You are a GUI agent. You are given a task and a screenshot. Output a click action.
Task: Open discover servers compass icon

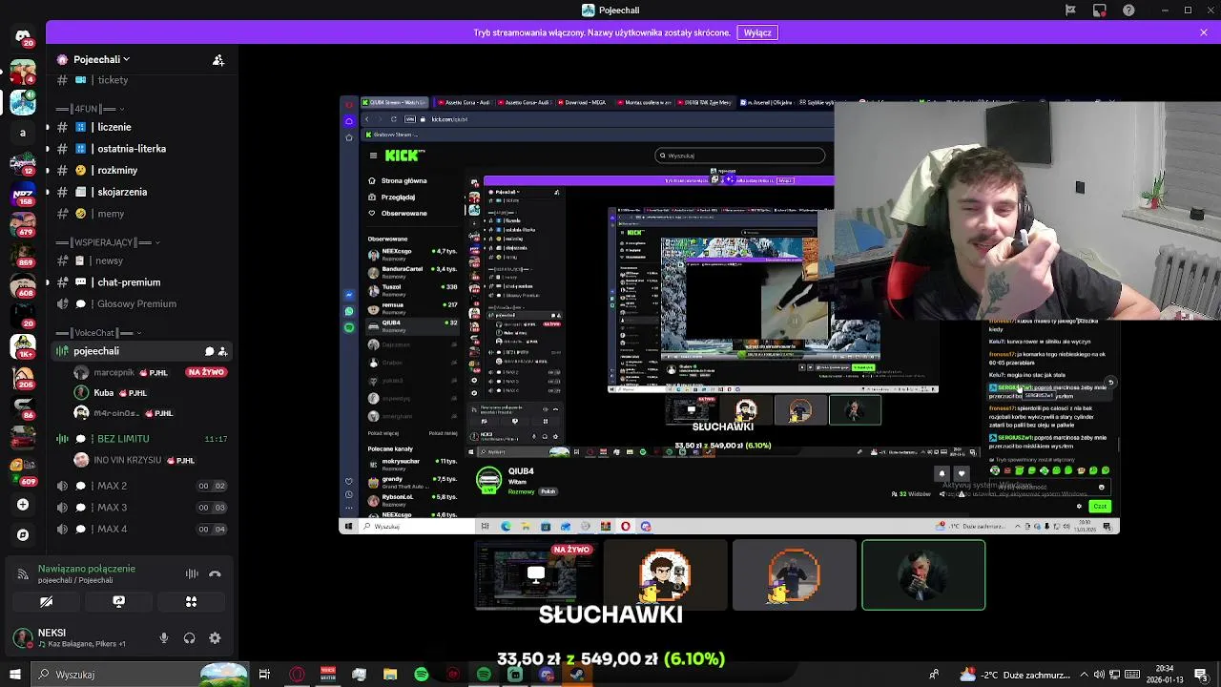(x=23, y=535)
